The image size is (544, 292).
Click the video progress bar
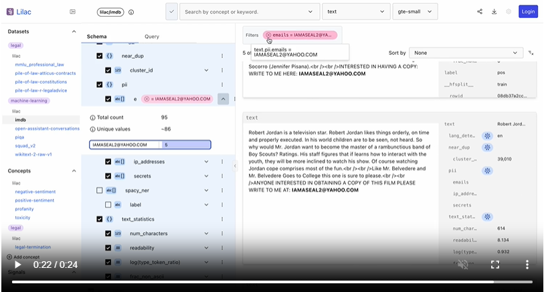pos(268,281)
